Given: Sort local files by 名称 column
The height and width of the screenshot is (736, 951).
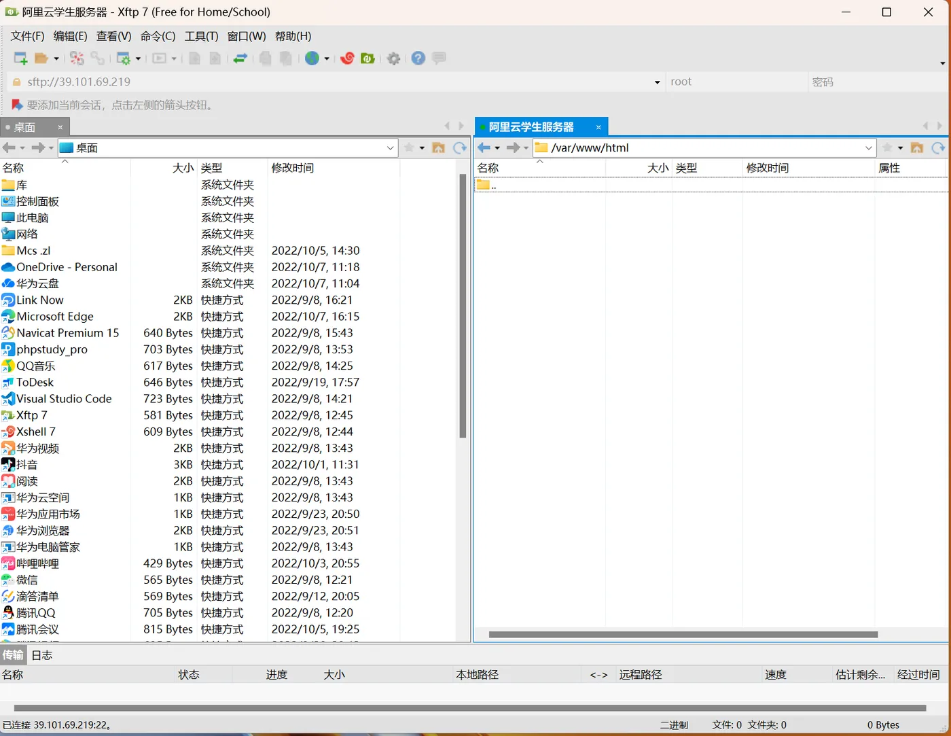Looking at the screenshot, I should point(65,168).
